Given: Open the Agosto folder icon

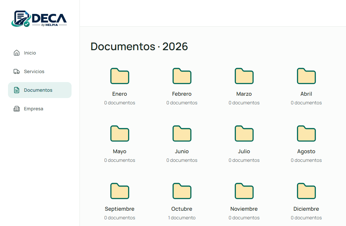Looking at the screenshot, I should coord(306,133).
